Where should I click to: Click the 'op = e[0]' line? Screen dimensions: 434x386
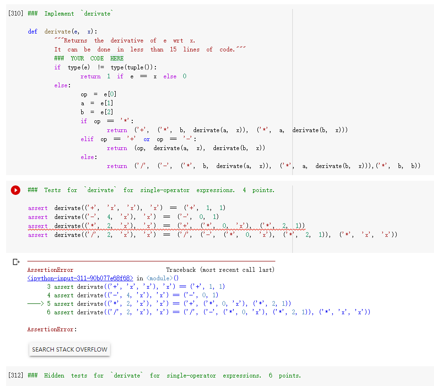click(x=99, y=94)
